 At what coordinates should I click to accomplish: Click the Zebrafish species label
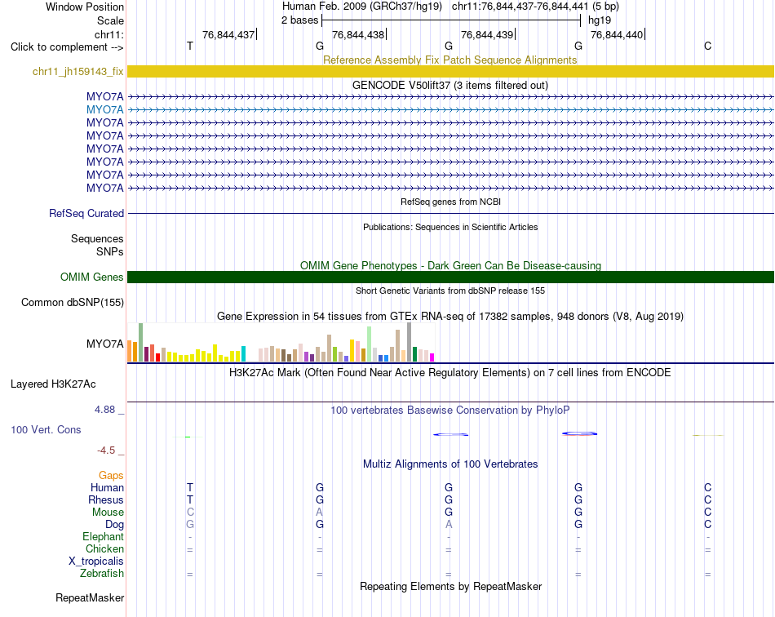point(102,573)
